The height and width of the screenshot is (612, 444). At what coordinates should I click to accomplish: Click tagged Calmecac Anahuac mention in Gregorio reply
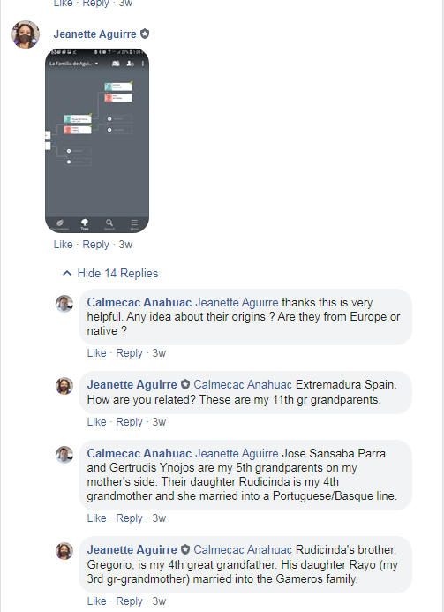[x=243, y=549]
